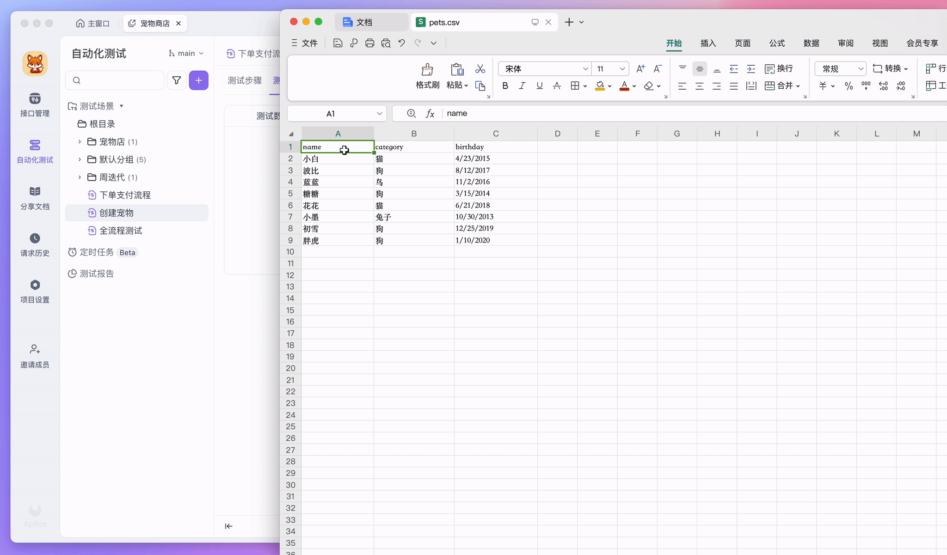Toggle Italic formatting
Image resolution: width=947 pixels, height=555 pixels.
(522, 85)
